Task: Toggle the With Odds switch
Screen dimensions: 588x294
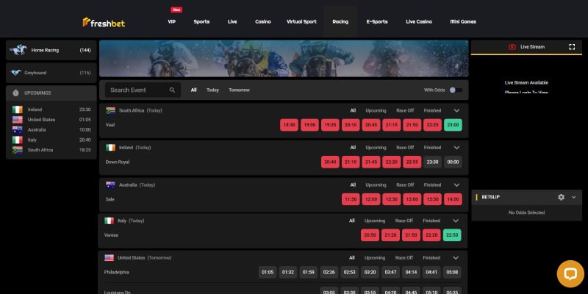Action: tap(456, 90)
